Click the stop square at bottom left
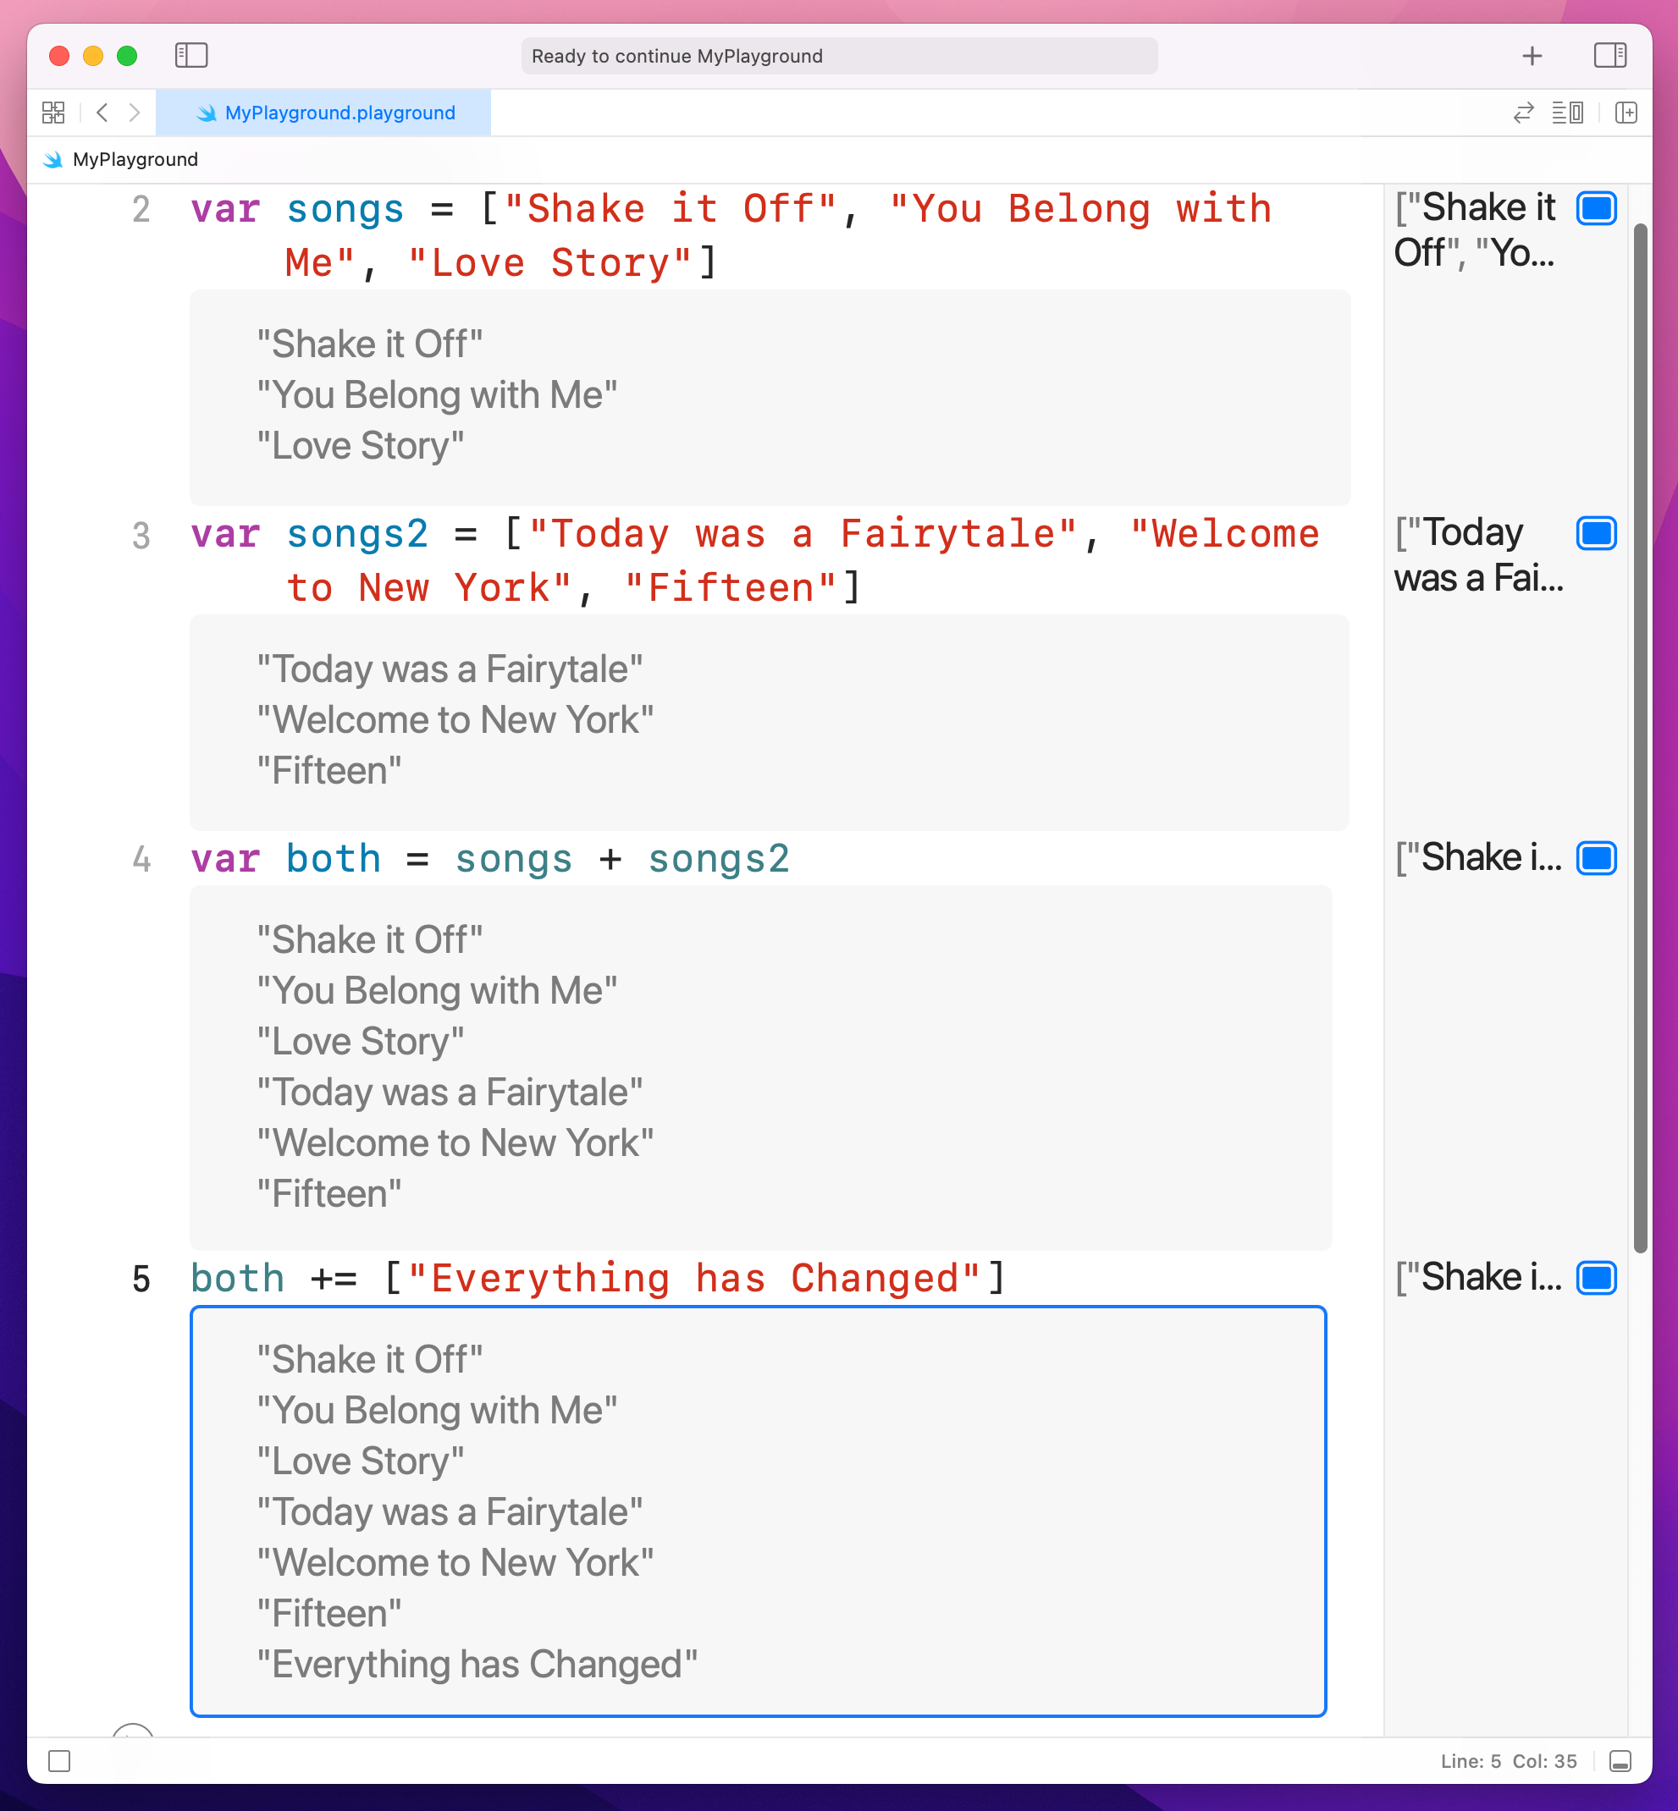 tap(59, 1761)
